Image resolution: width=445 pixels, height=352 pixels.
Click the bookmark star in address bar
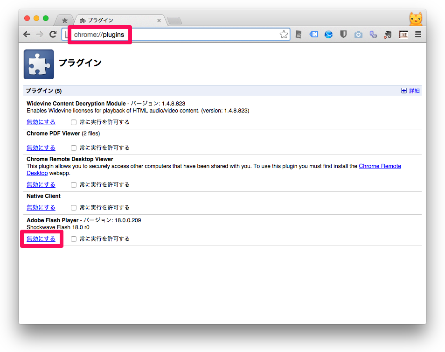point(284,35)
